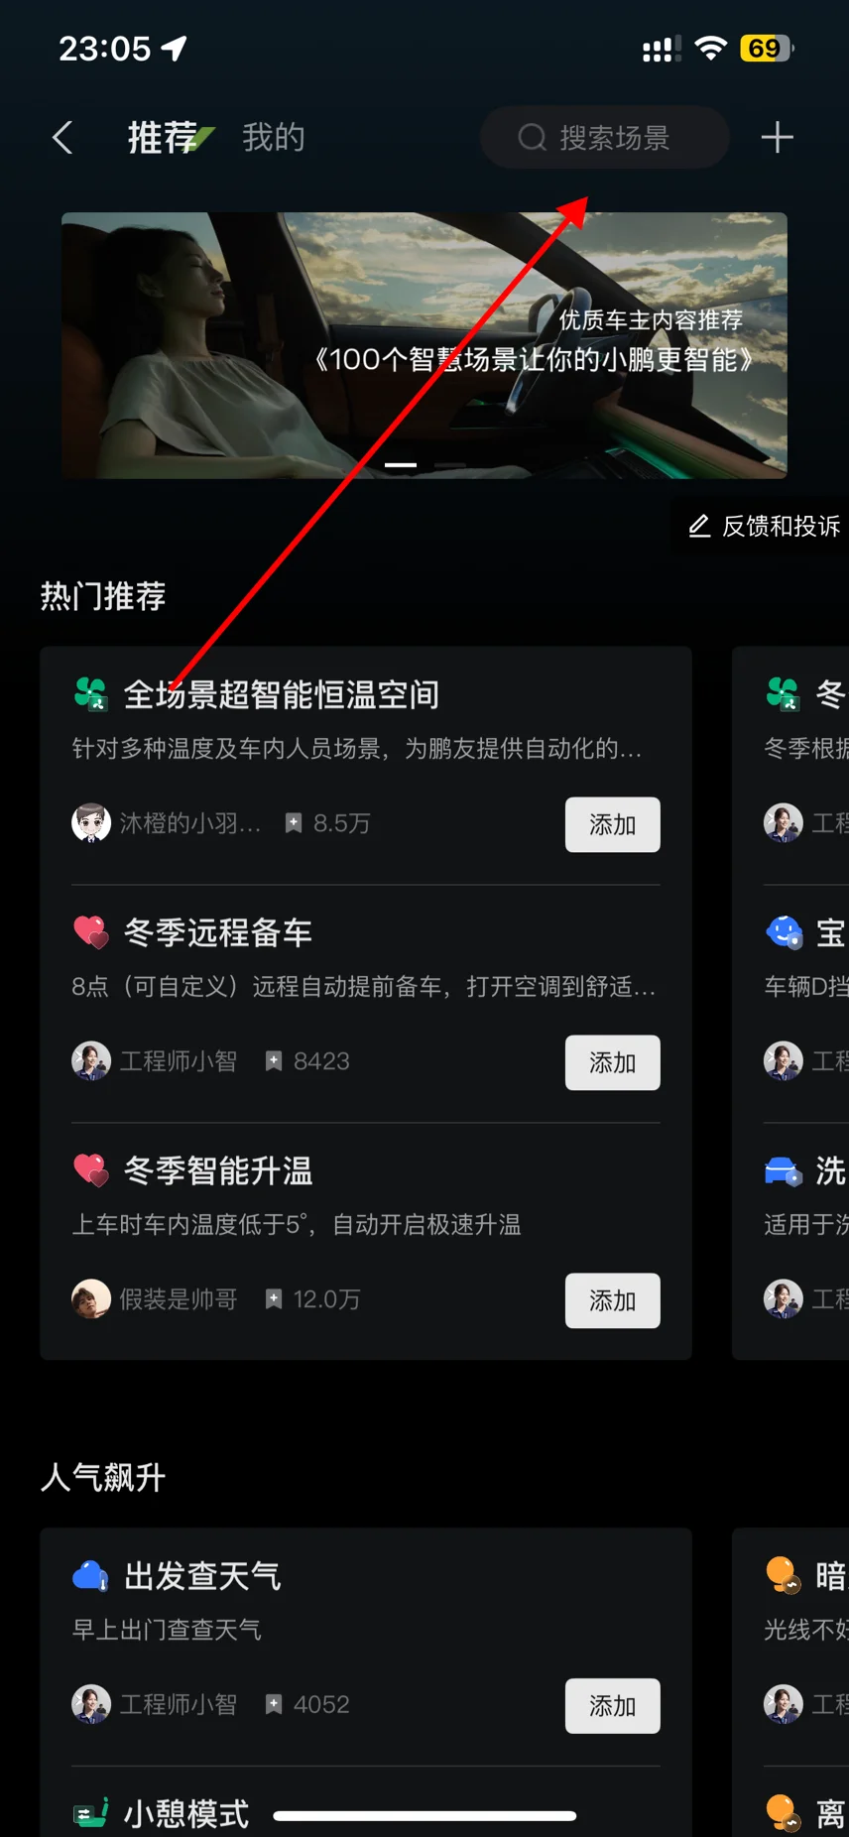Select the 推荐 tab

(x=164, y=138)
